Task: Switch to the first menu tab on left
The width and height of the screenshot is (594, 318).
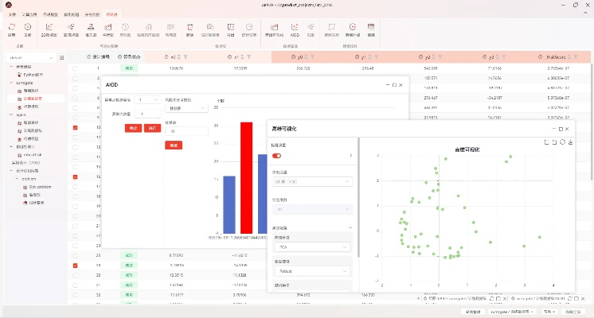Action: (x=12, y=14)
